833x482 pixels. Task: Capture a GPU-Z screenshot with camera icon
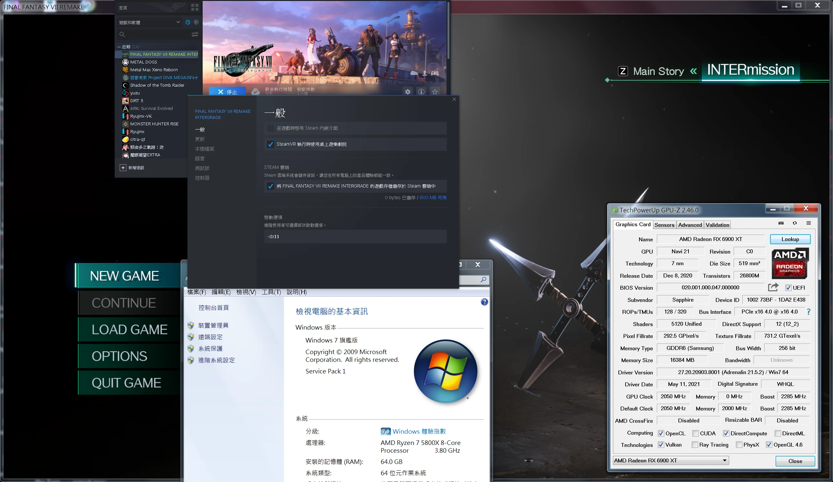point(781,223)
